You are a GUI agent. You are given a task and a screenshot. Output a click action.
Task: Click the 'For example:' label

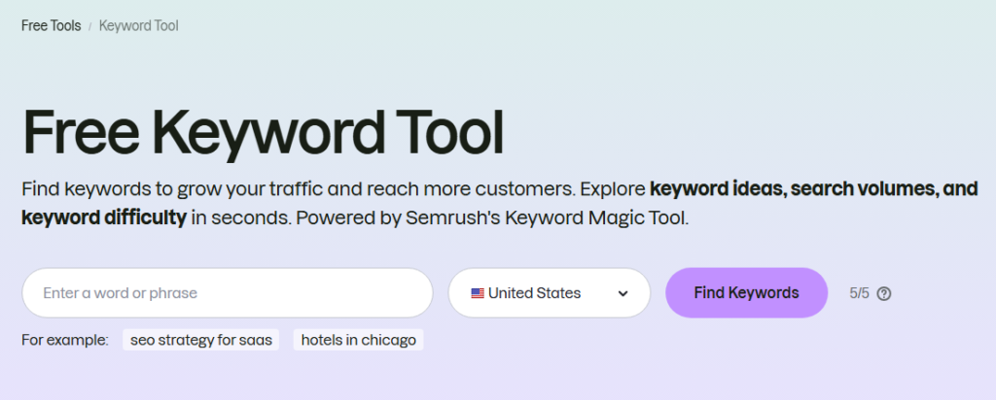(65, 340)
